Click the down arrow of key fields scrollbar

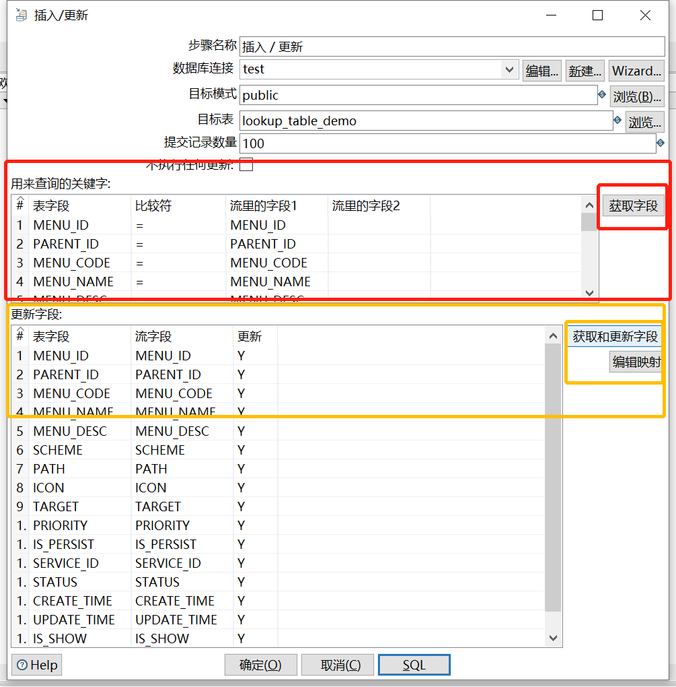tap(589, 293)
